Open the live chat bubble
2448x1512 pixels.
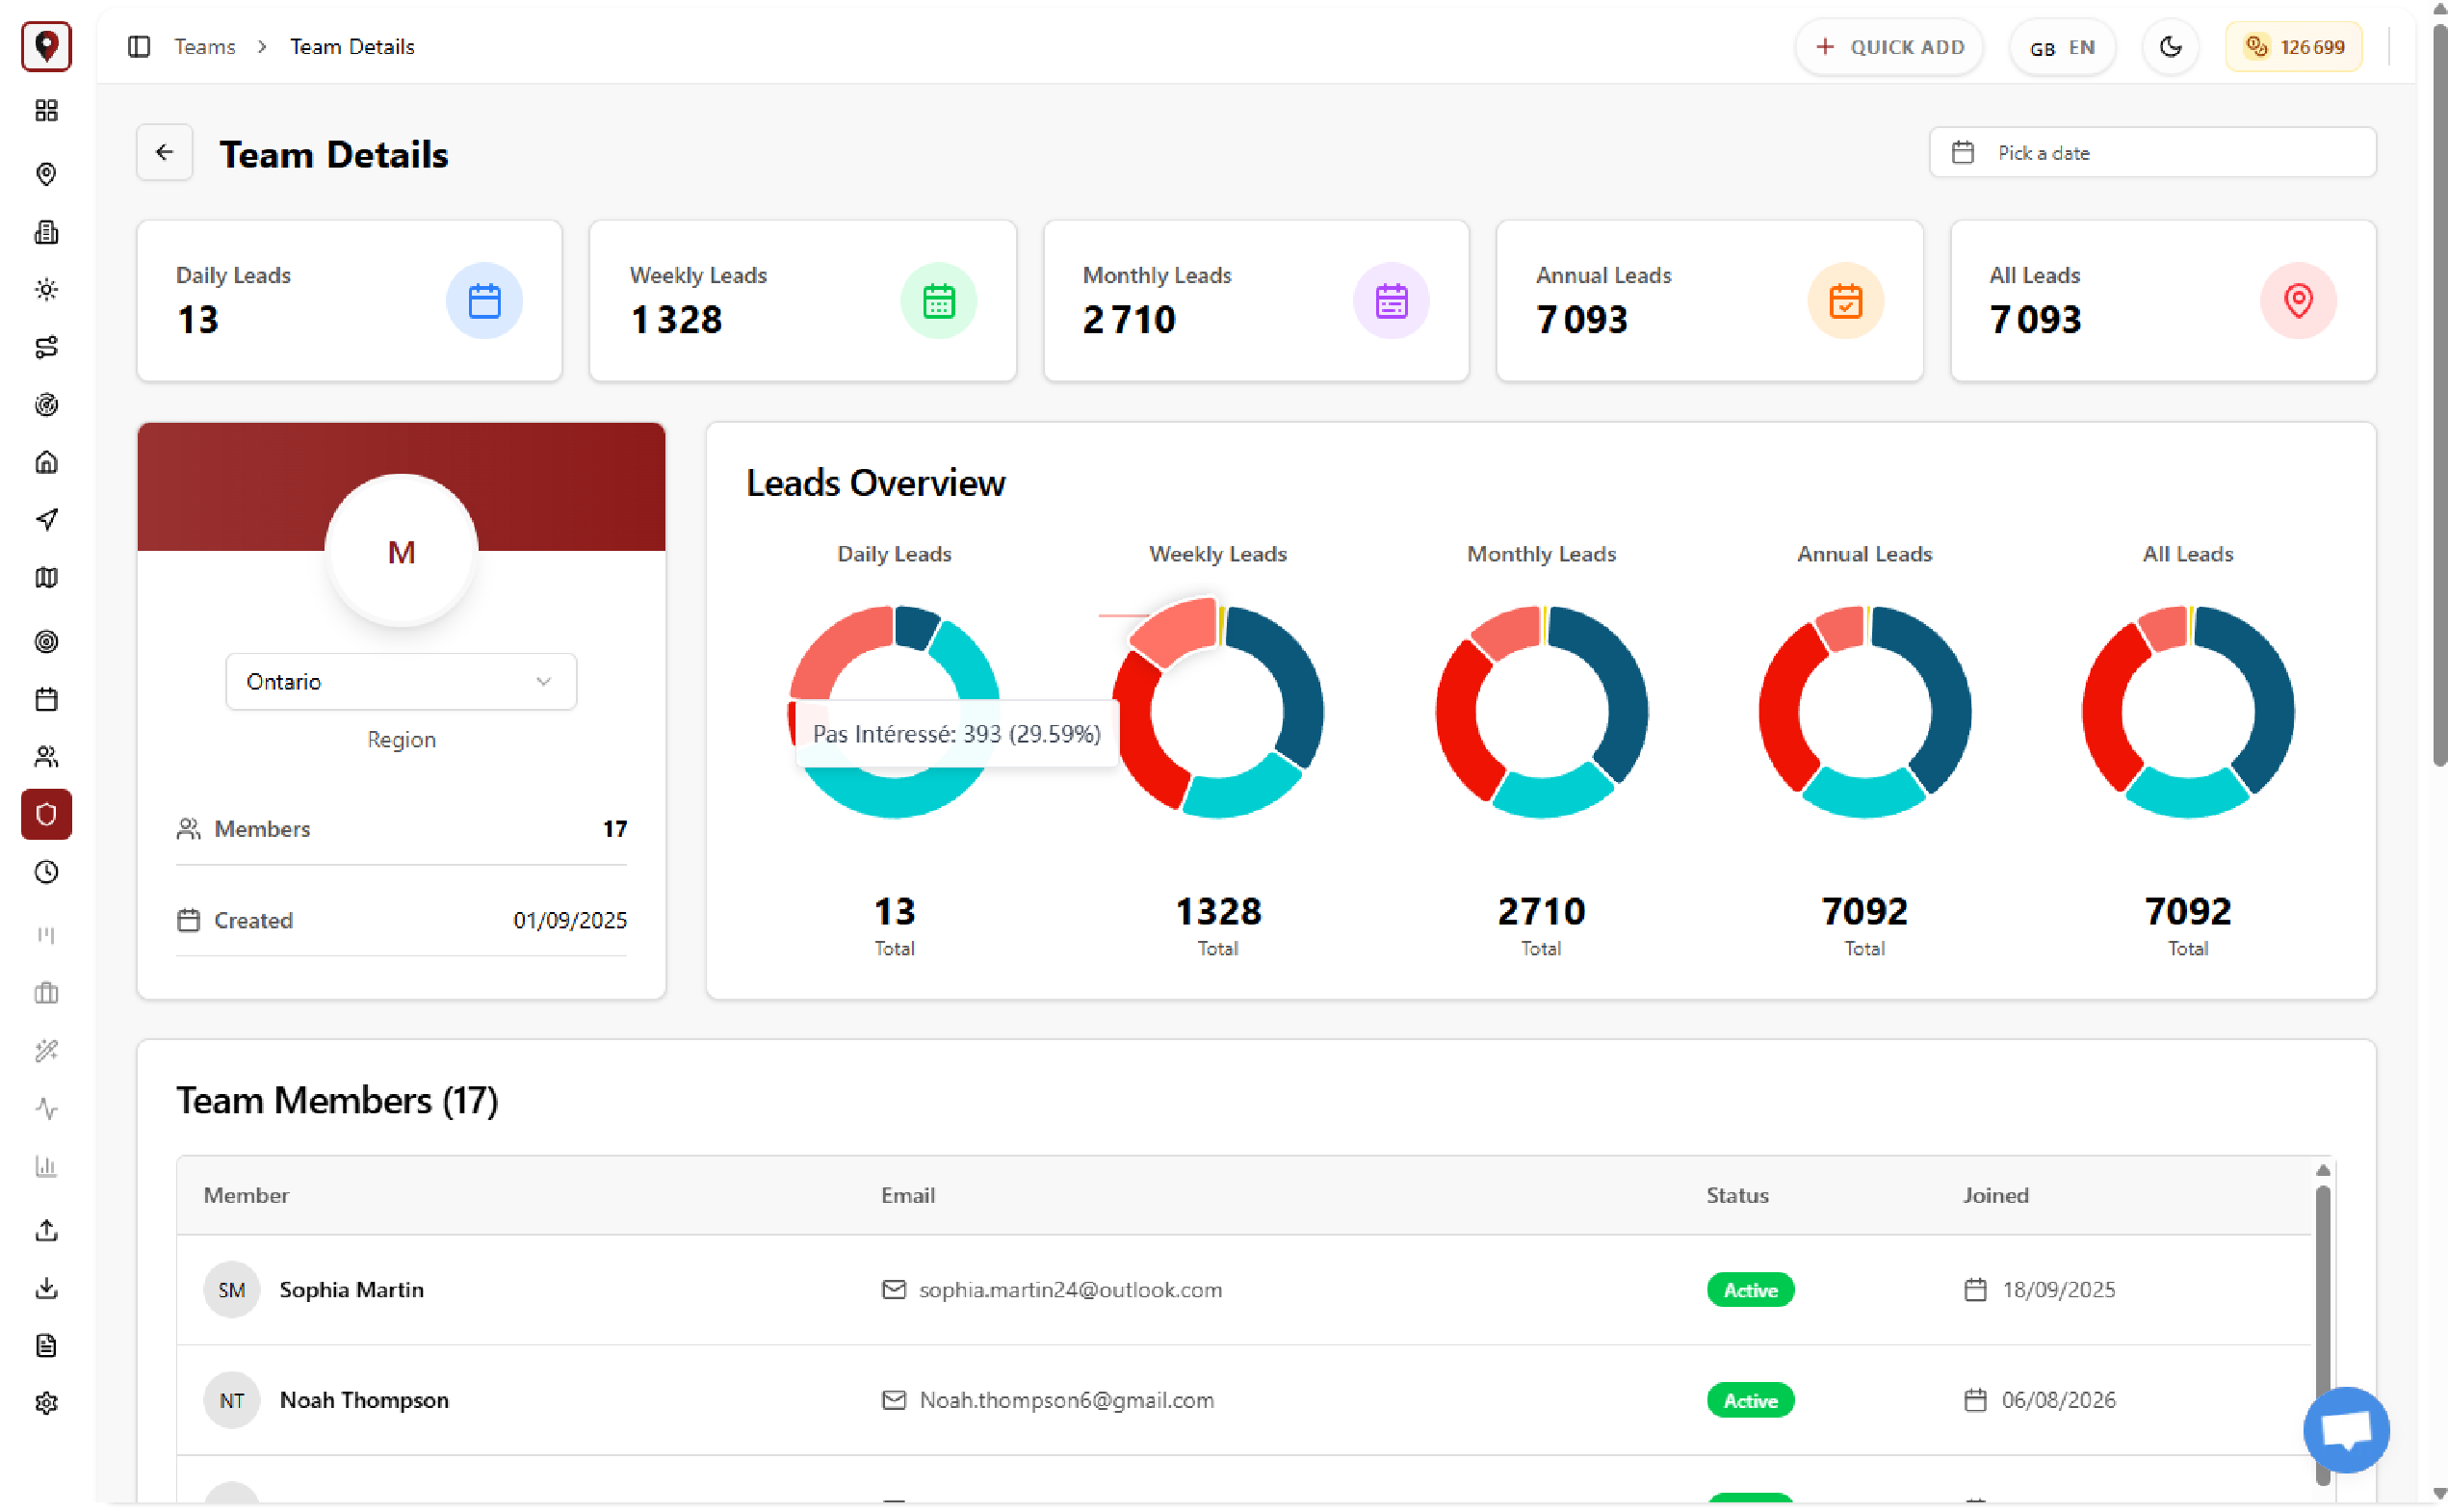tap(2346, 1430)
